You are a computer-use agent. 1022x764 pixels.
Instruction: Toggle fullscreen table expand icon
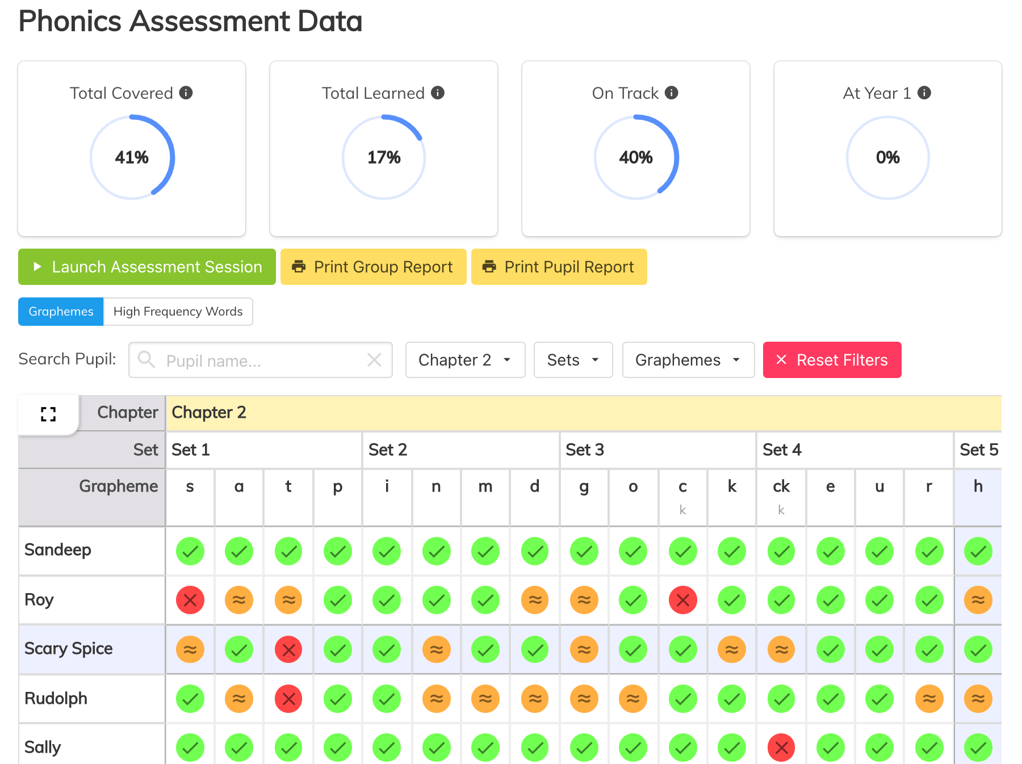point(48,414)
